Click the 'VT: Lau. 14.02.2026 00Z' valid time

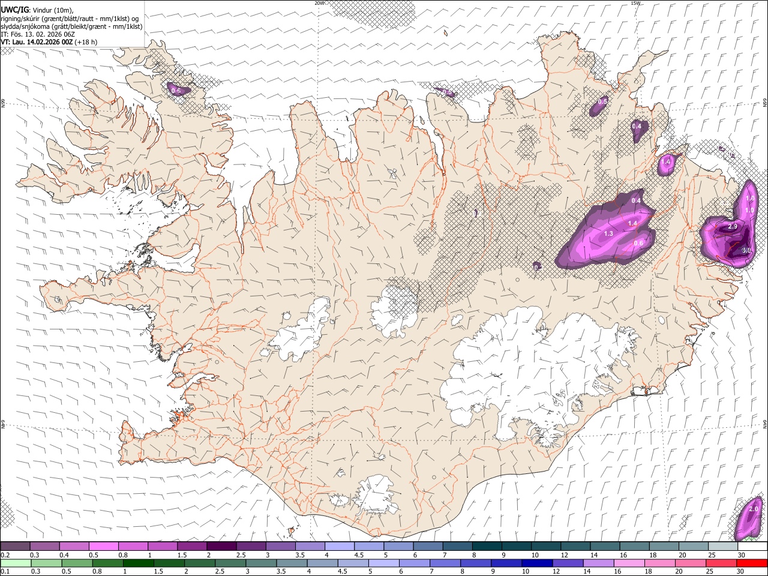coord(37,42)
